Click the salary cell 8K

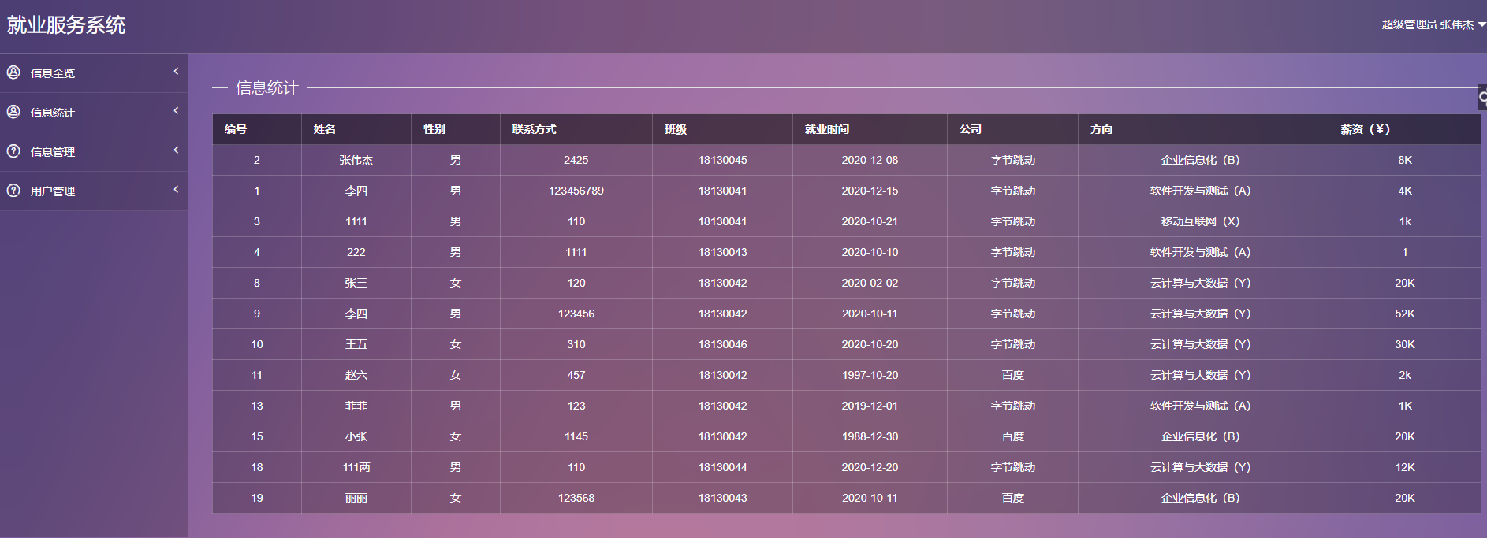(x=1405, y=160)
